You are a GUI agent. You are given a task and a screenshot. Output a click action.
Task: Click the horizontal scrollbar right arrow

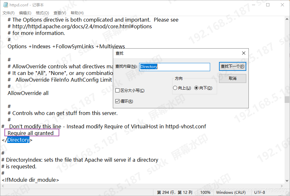(x=282, y=186)
